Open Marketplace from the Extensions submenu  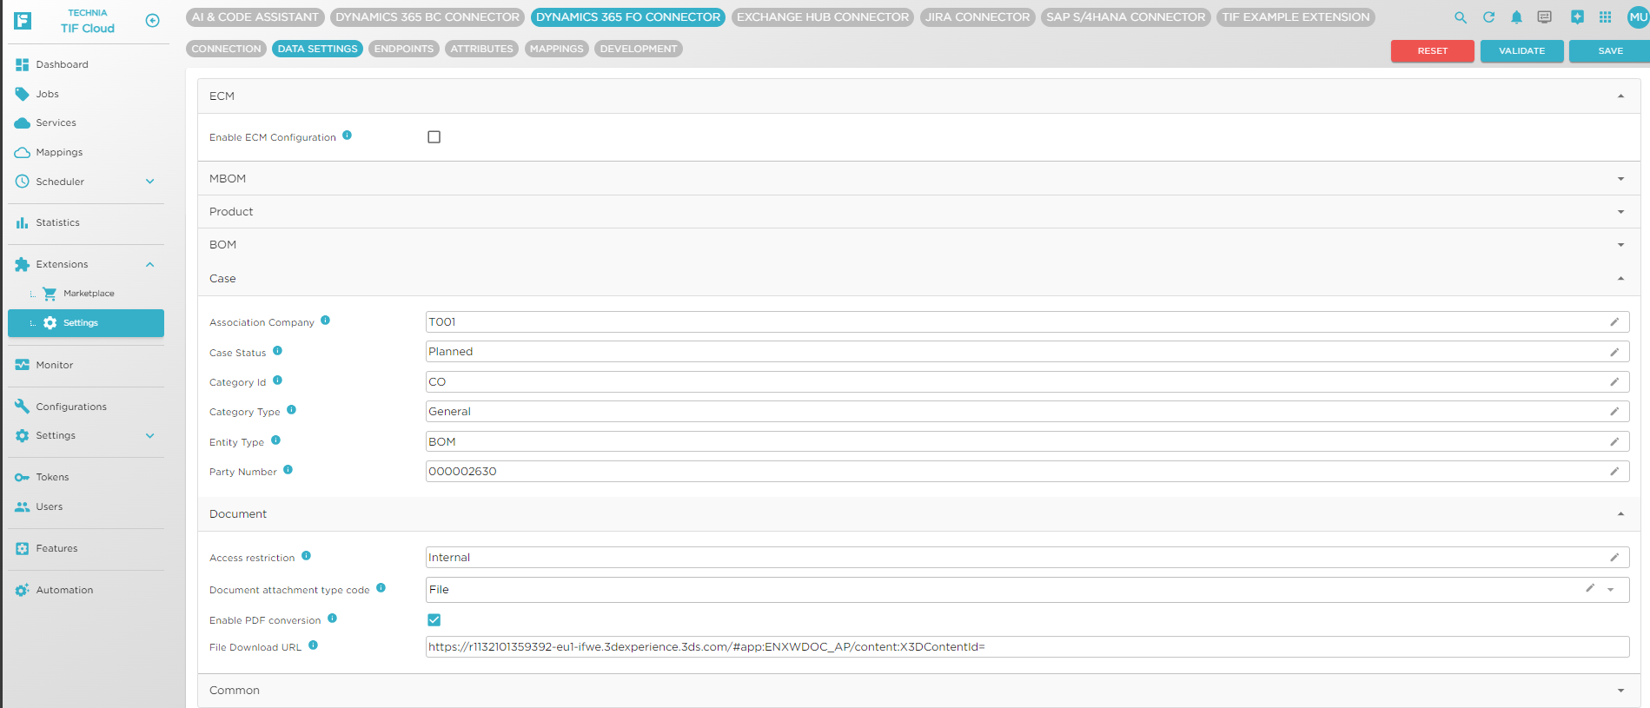click(88, 294)
